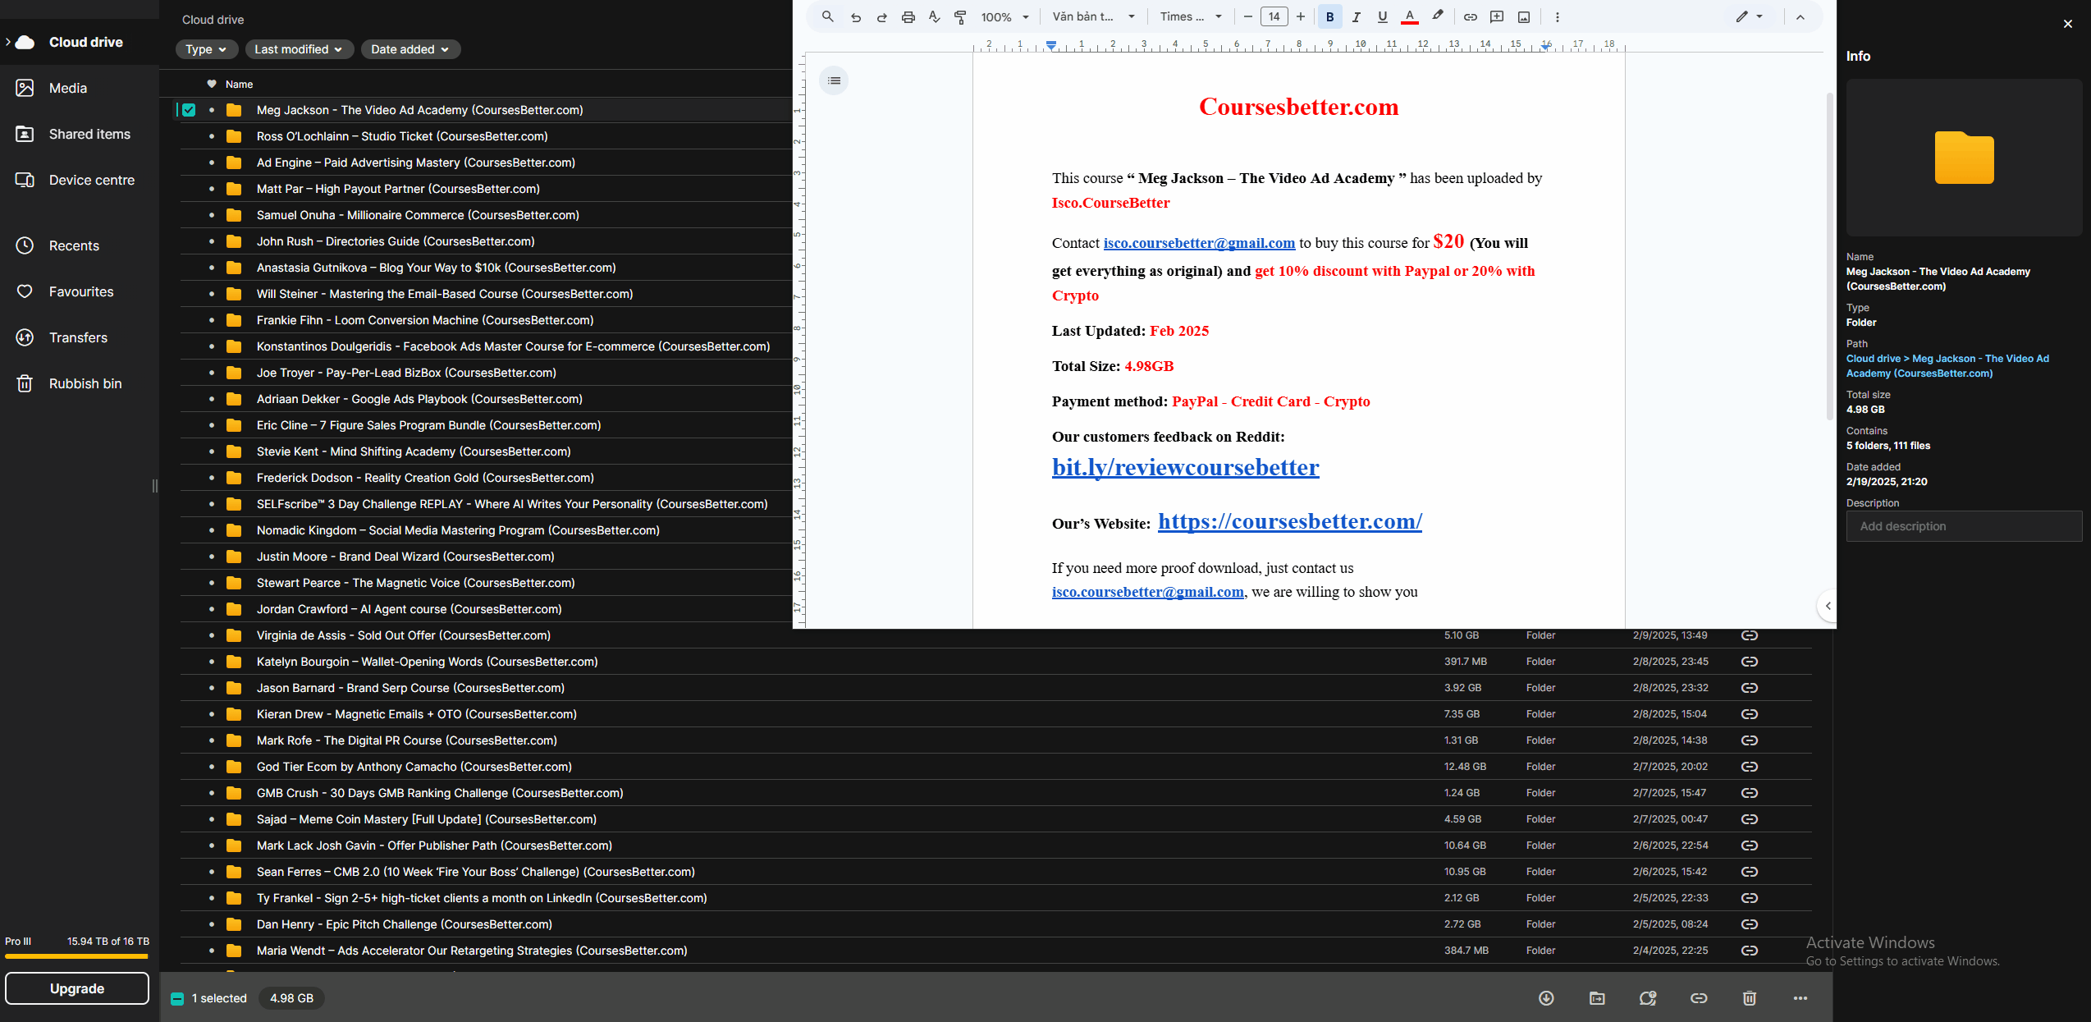Click the Add description field
The image size is (2091, 1022).
coord(1964,526)
